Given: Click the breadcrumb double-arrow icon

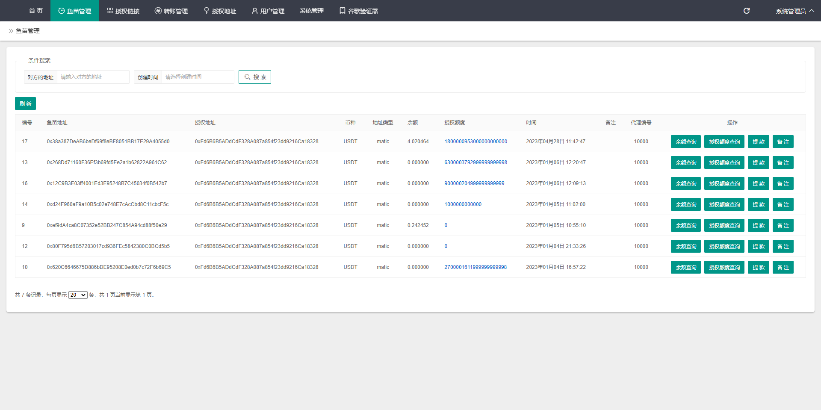Looking at the screenshot, I should (x=11, y=31).
